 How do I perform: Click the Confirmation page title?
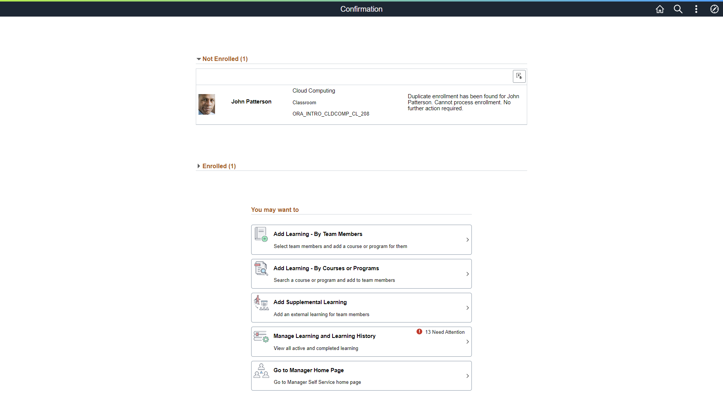361,9
